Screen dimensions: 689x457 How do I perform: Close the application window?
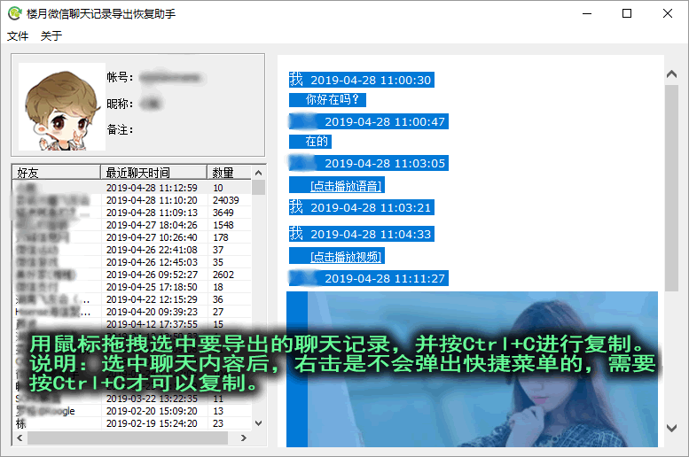pyautogui.click(x=668, y=13)
